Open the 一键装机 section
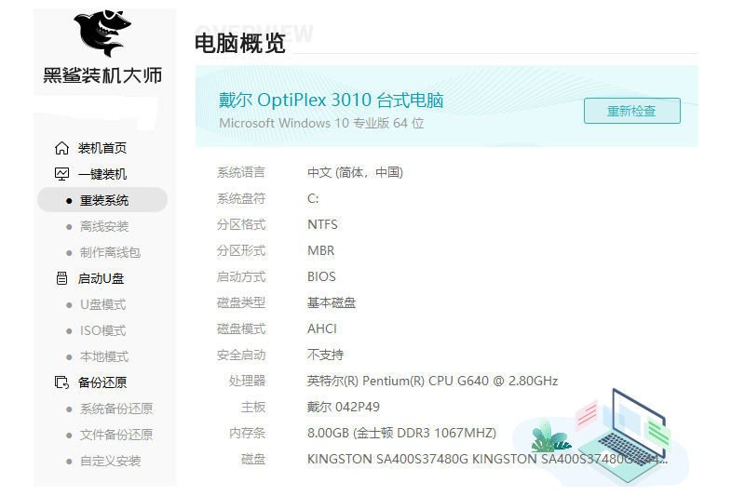The width and height of the screenshot is (745, 496). 102,174
